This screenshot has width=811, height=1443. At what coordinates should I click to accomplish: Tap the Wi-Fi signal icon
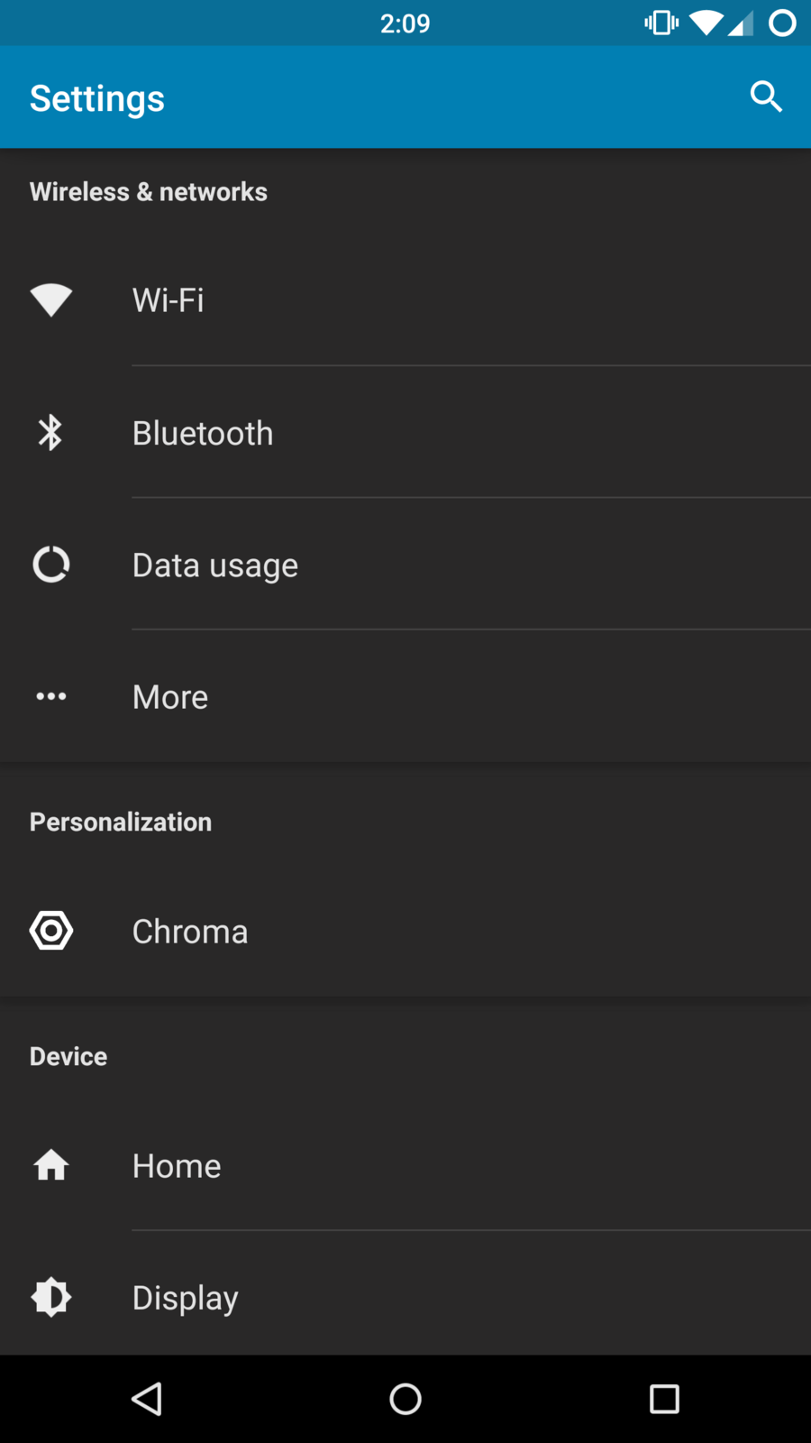51,300
